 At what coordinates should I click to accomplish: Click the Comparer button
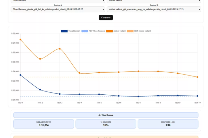[106, 18]
